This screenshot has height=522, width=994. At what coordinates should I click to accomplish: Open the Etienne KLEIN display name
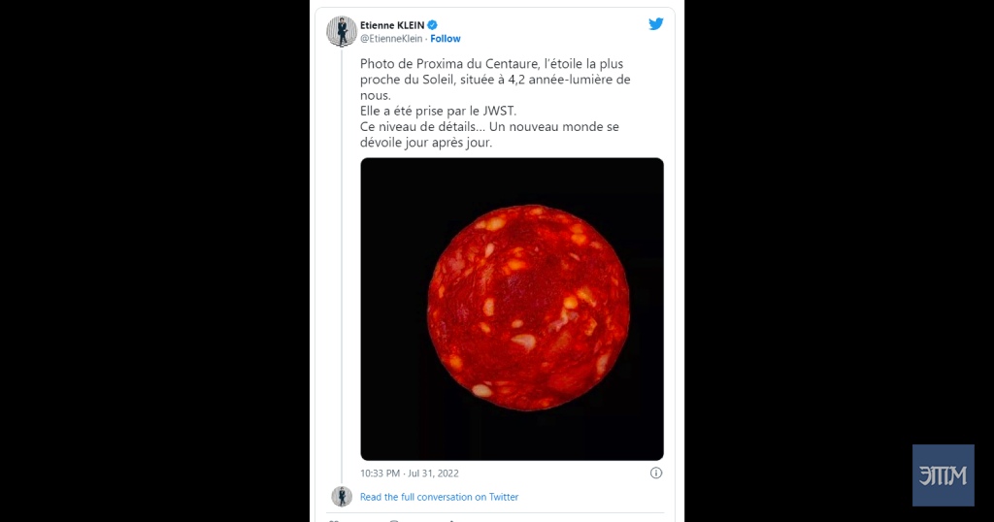(392, 25)
